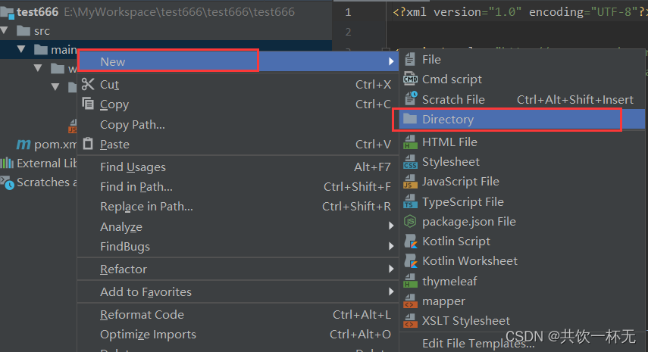
Task: Choose Paste from the context menu
Action: click(x=238, y=144)
